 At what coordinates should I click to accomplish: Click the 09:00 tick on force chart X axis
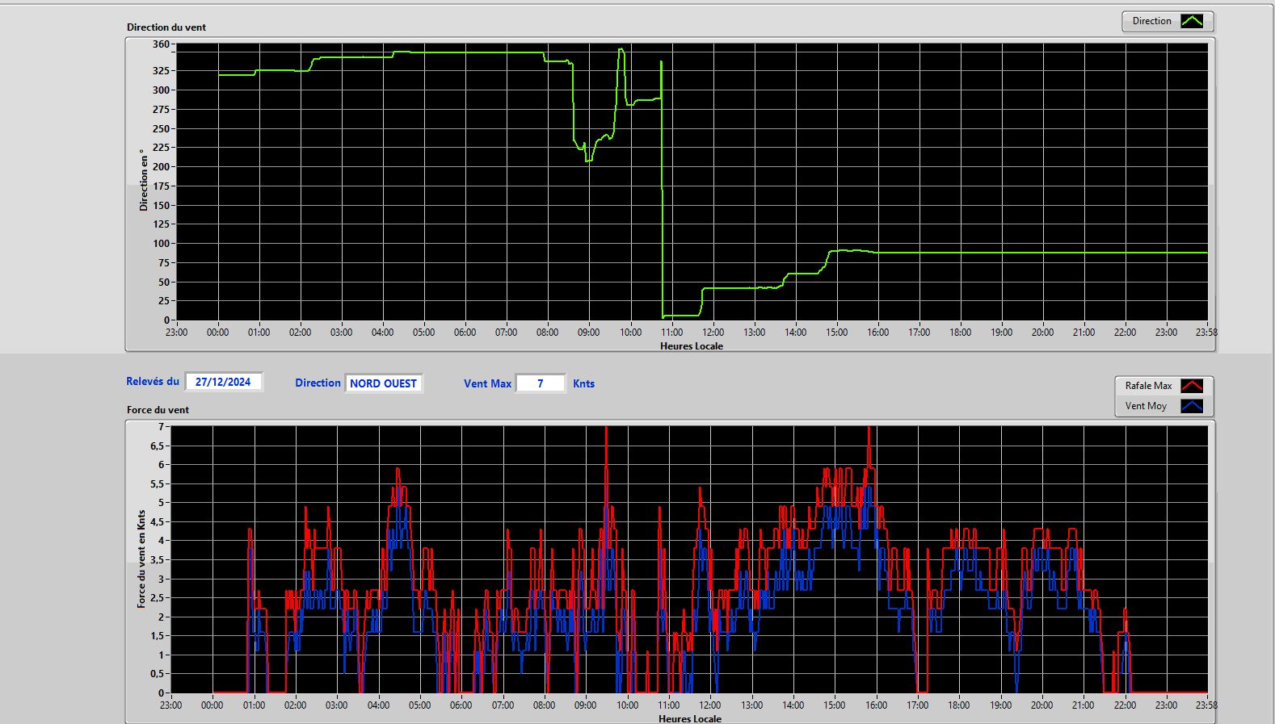point(585,705)
